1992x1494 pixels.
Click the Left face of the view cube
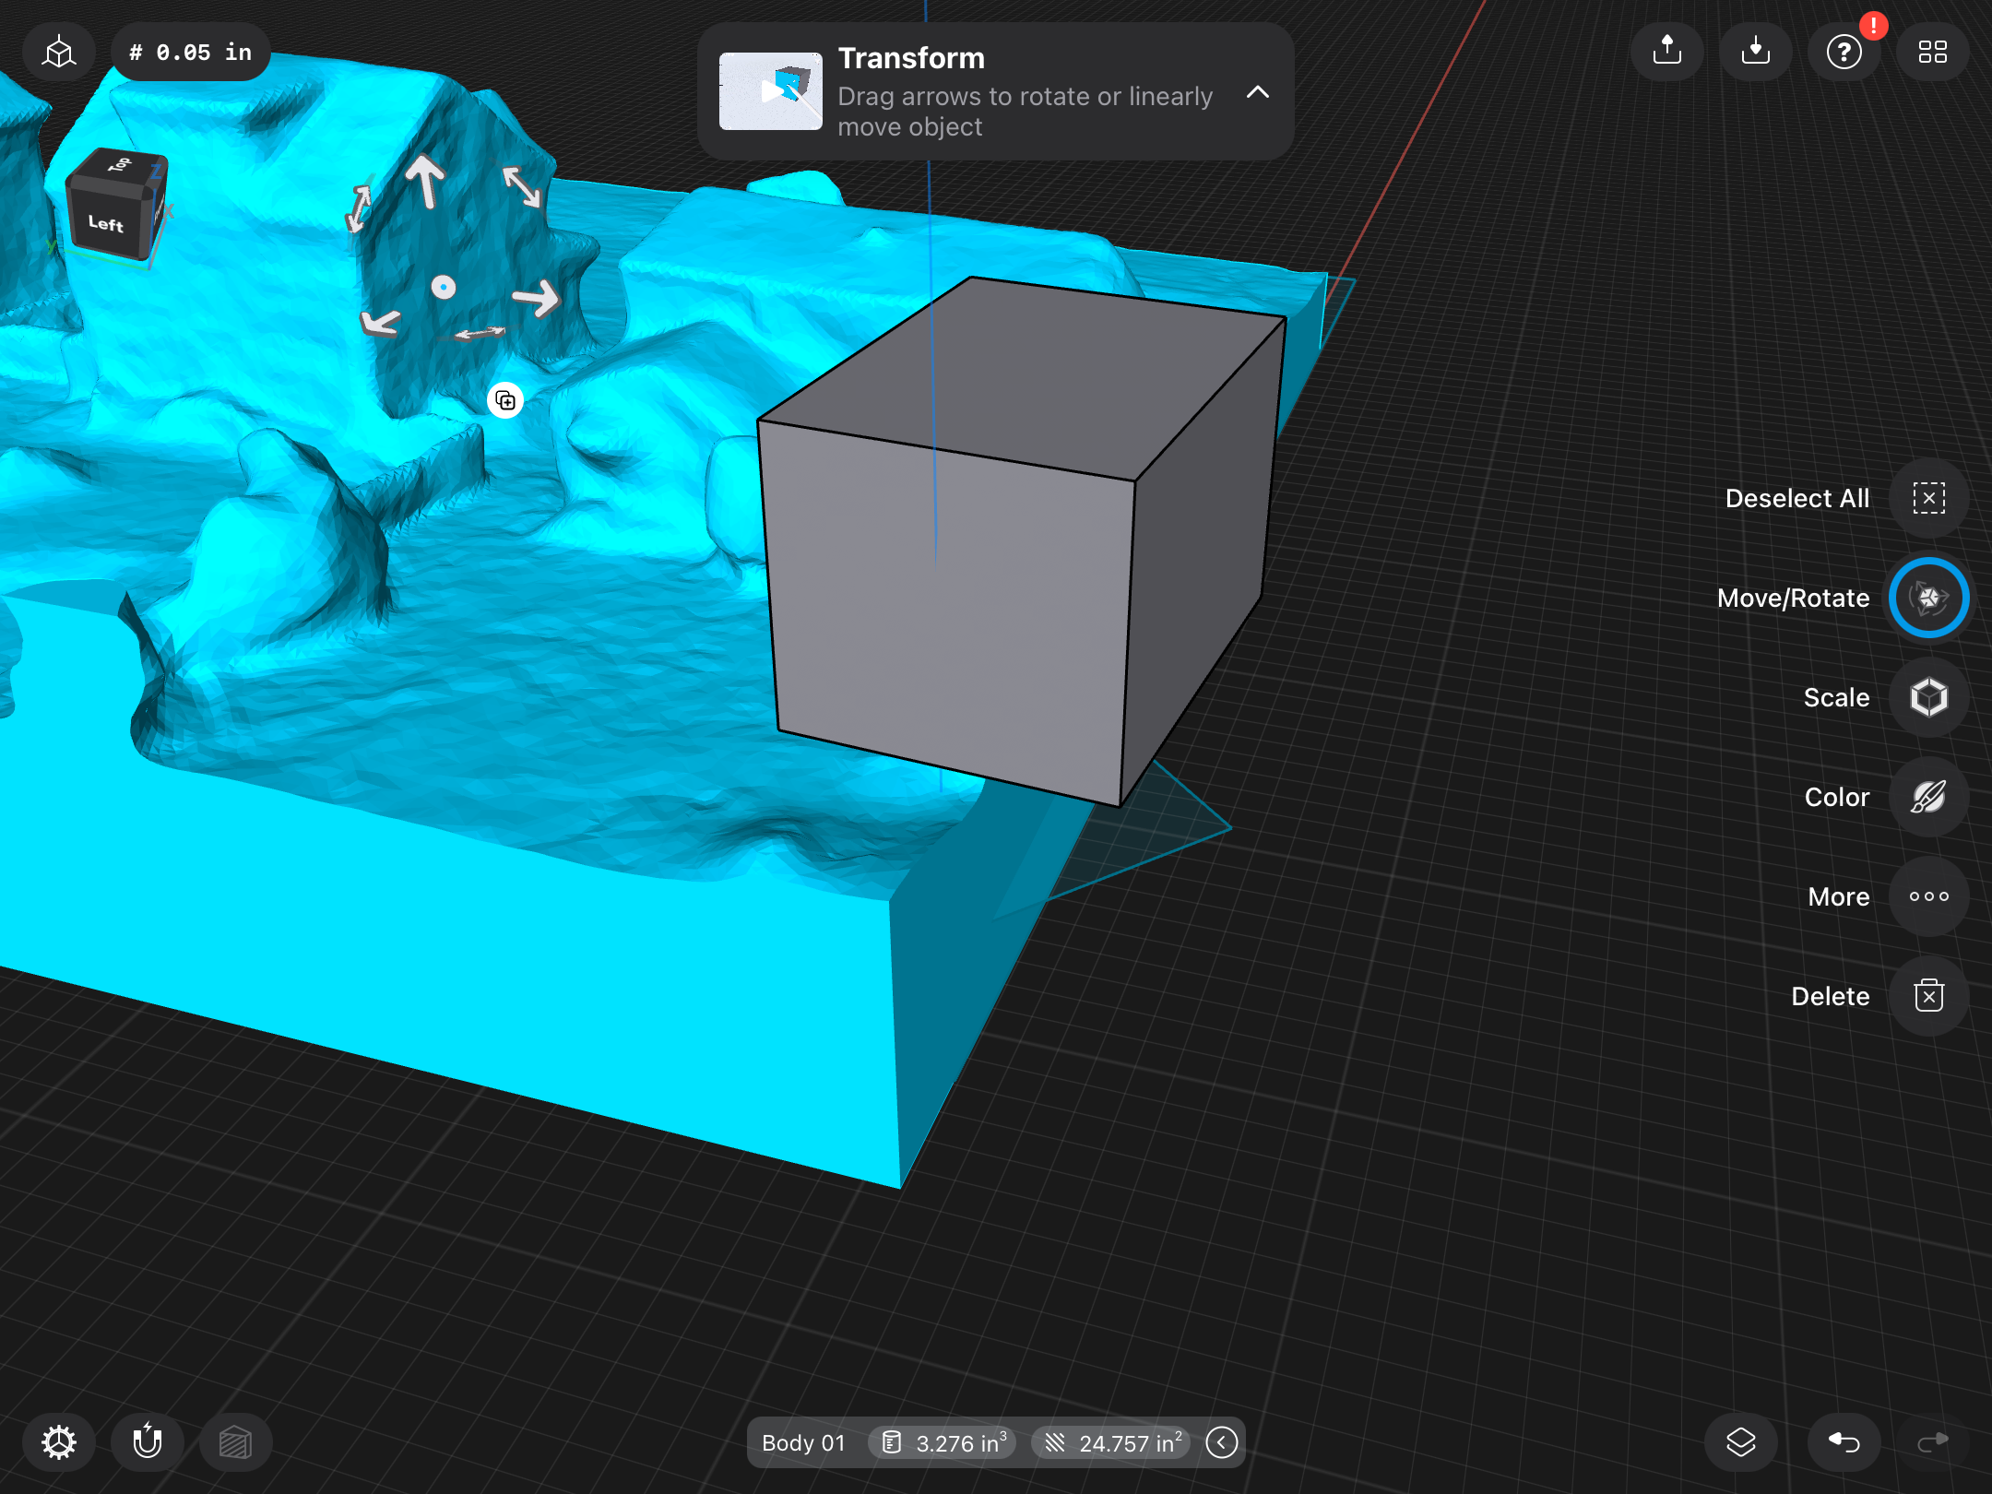click(105, 223)
